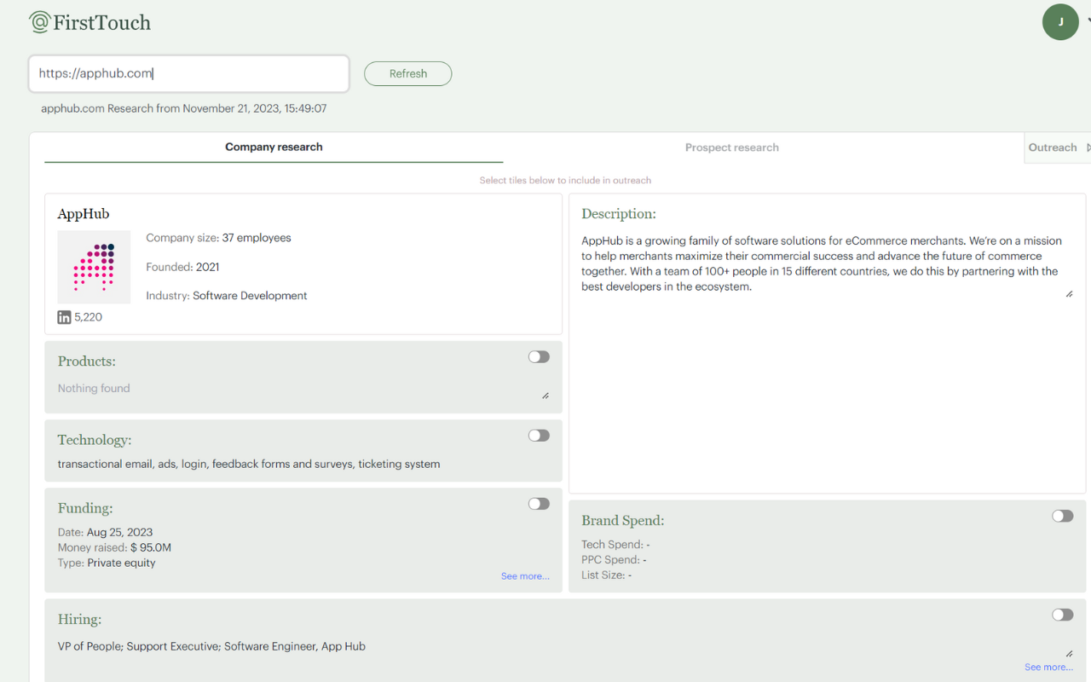Toggle the Funding tile switch
The height and width of the screenshot is (682, 1091).
[539, 504]
